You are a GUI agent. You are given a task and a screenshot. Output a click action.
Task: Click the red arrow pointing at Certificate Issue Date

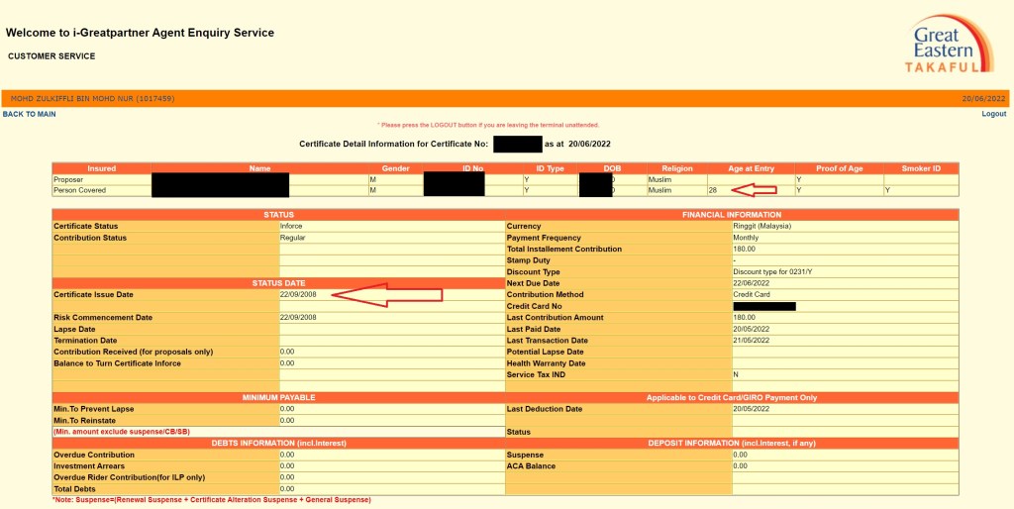coord(386,295)
